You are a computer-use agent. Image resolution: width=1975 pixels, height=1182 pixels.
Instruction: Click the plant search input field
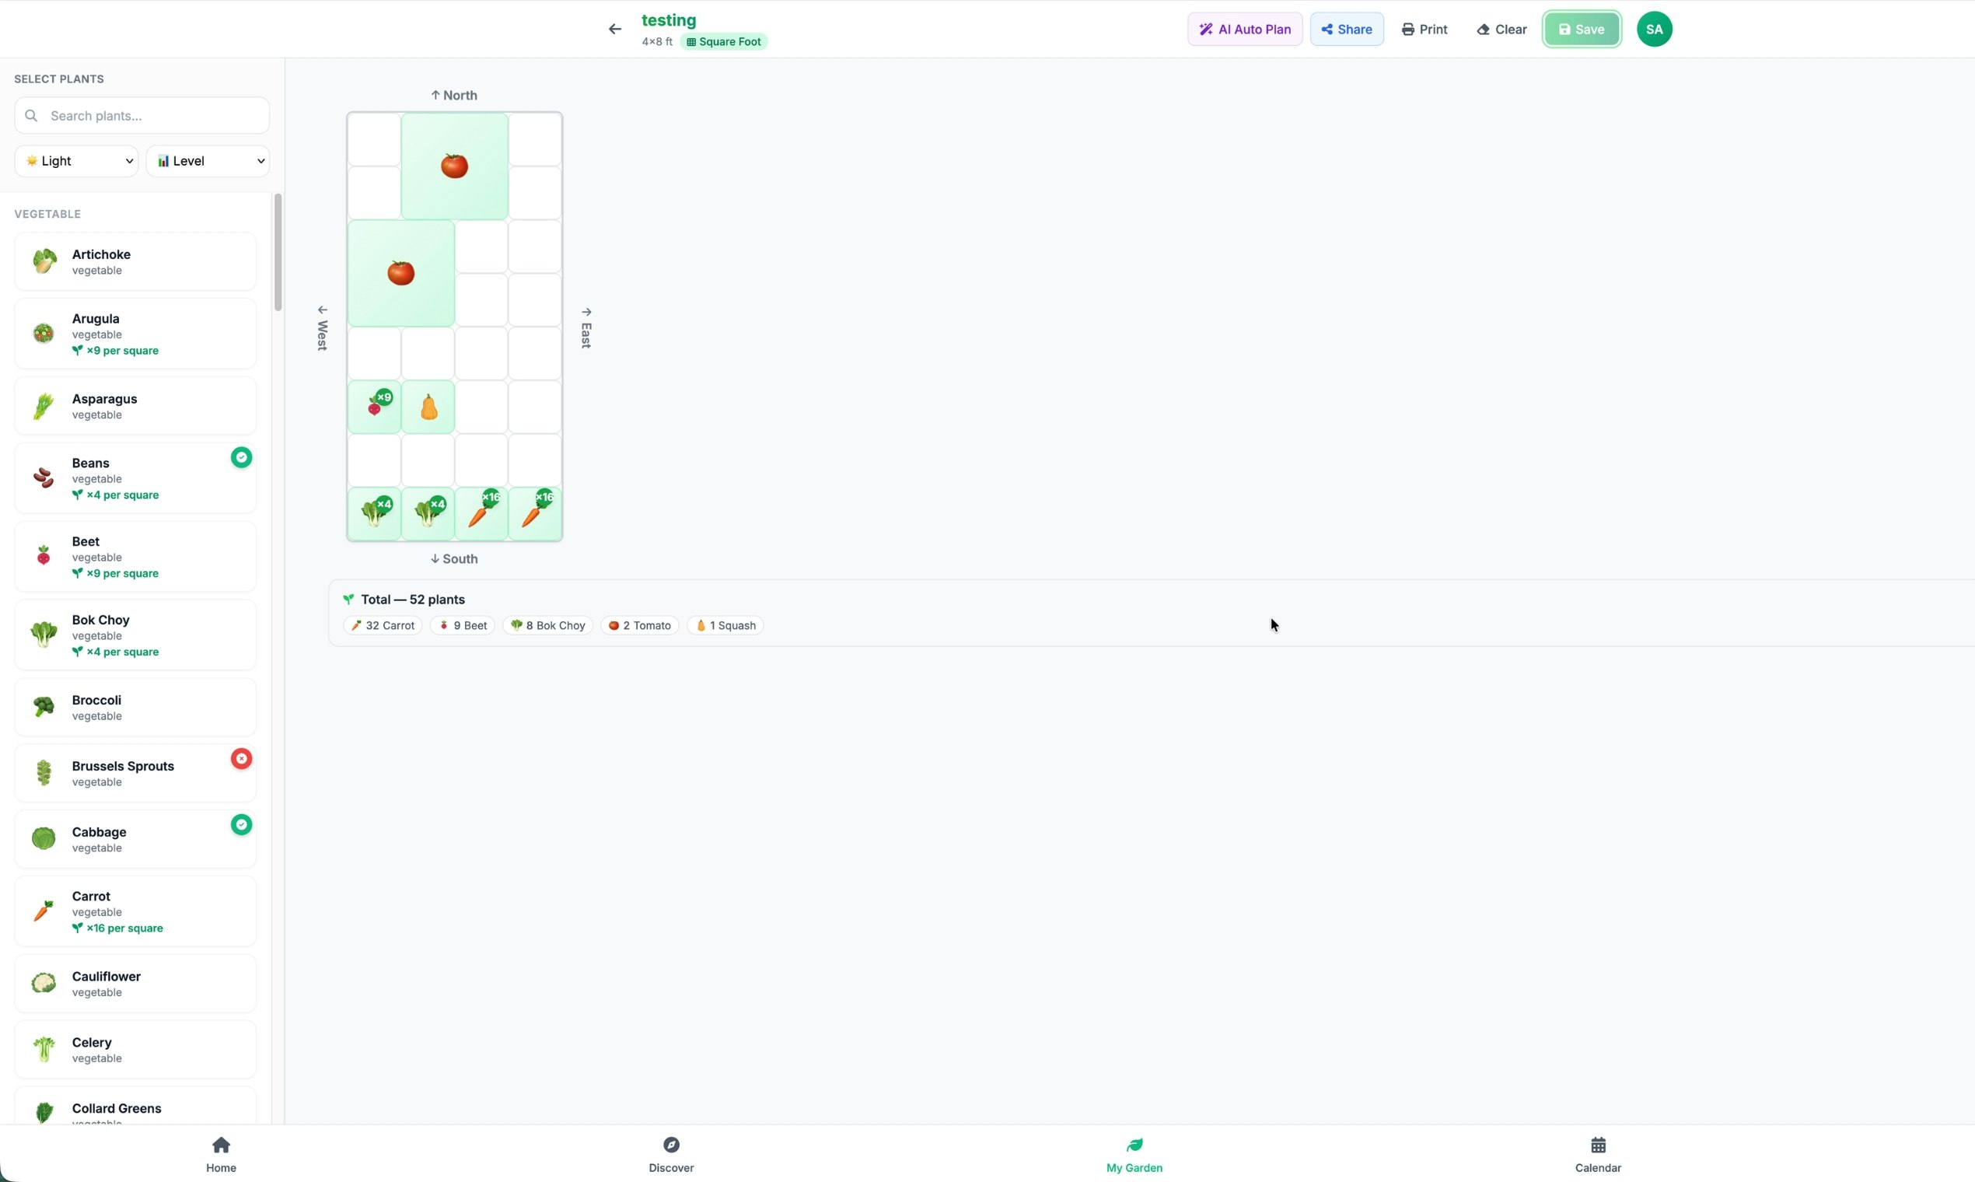point(141,116)
